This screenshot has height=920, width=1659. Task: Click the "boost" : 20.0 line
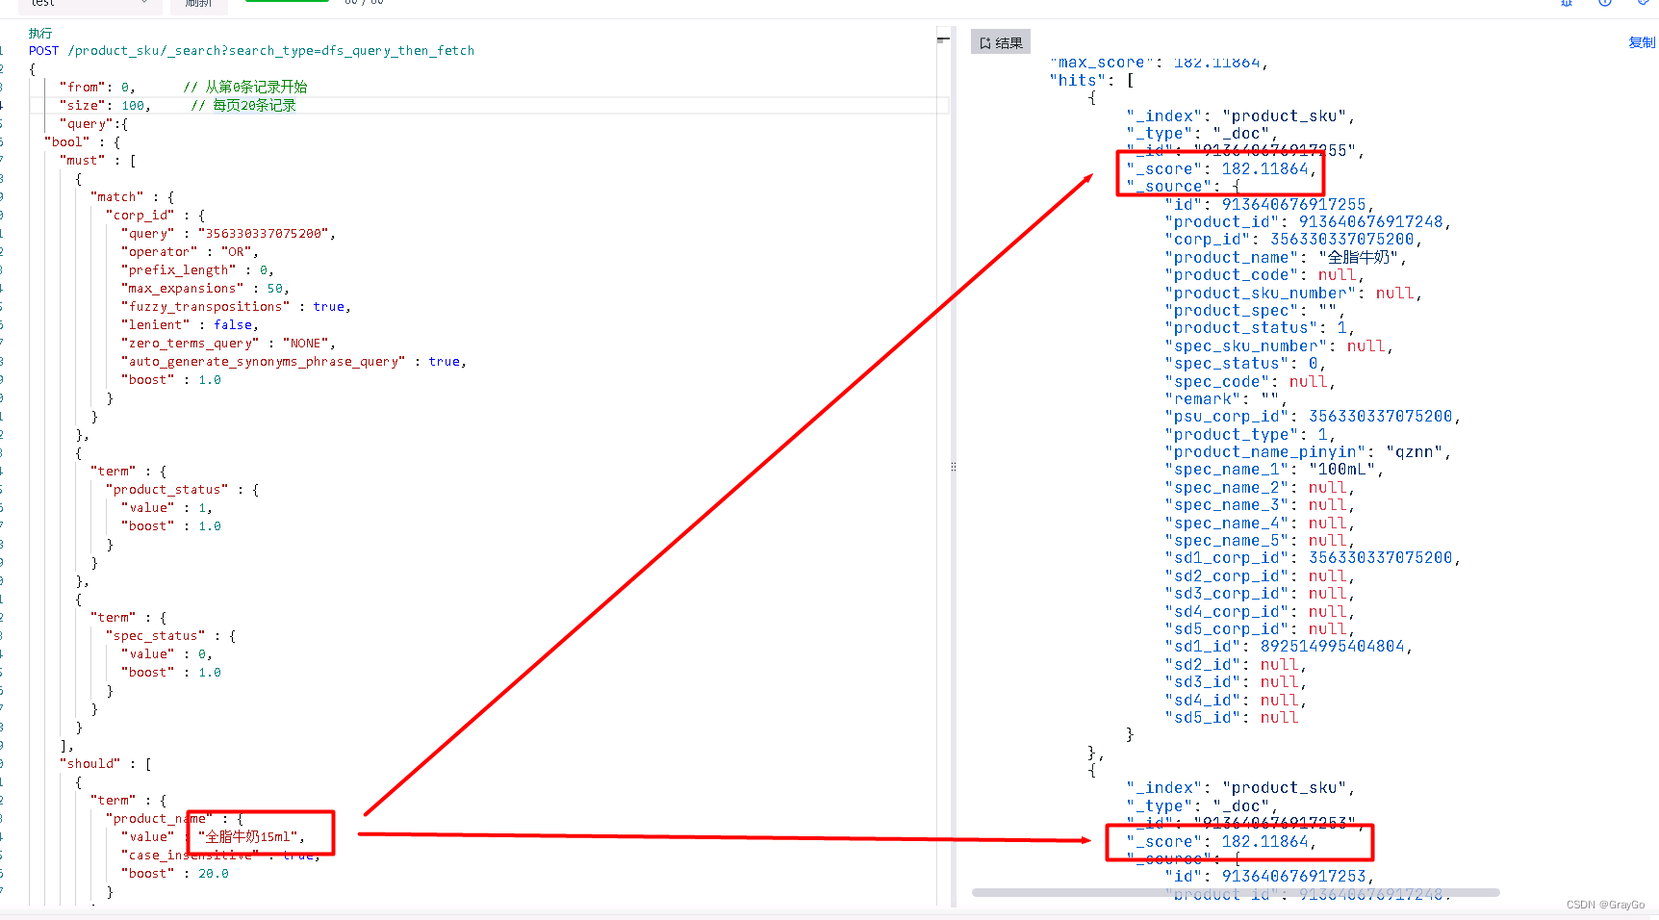tap(174, 873)
